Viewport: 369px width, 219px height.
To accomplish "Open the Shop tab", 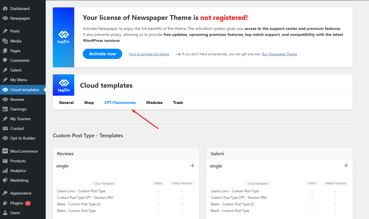I will coord(89,103).
